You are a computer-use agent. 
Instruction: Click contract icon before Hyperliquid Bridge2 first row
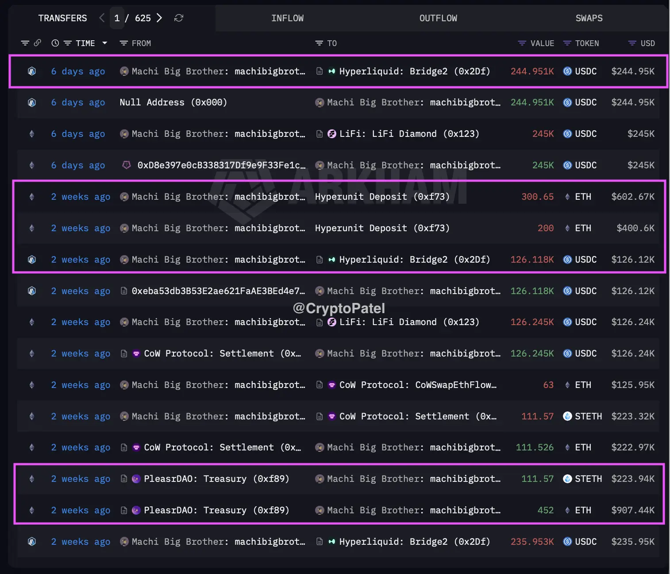320,71
